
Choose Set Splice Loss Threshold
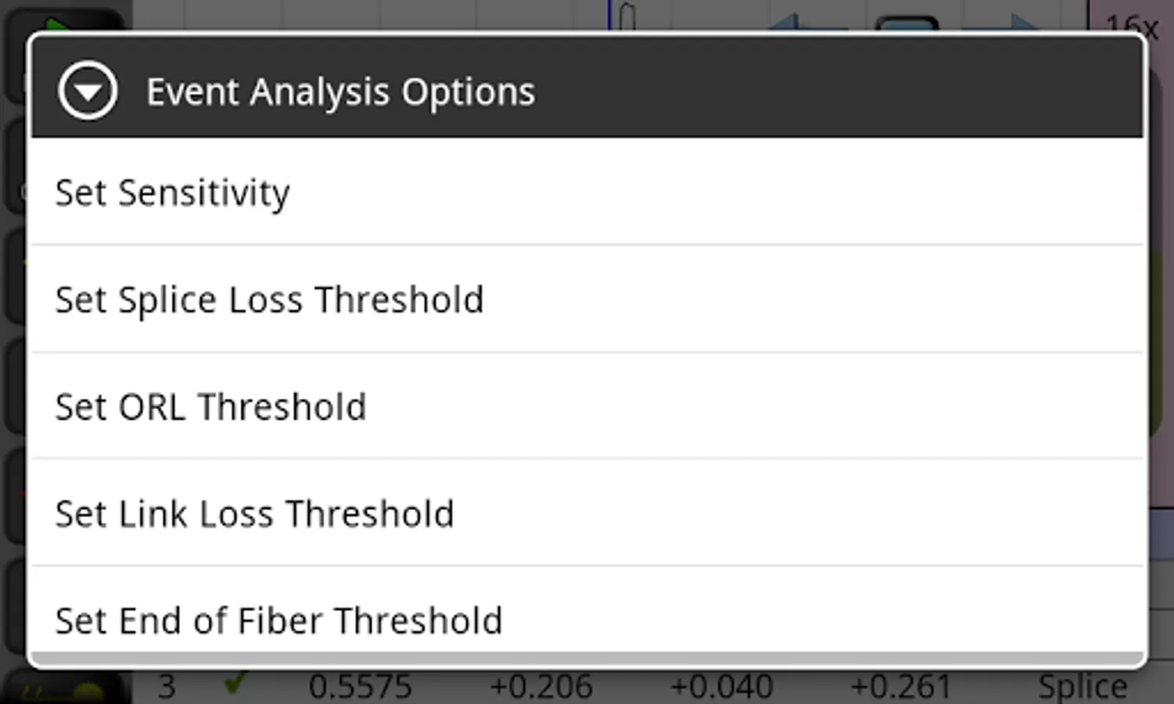coord(587,300)
